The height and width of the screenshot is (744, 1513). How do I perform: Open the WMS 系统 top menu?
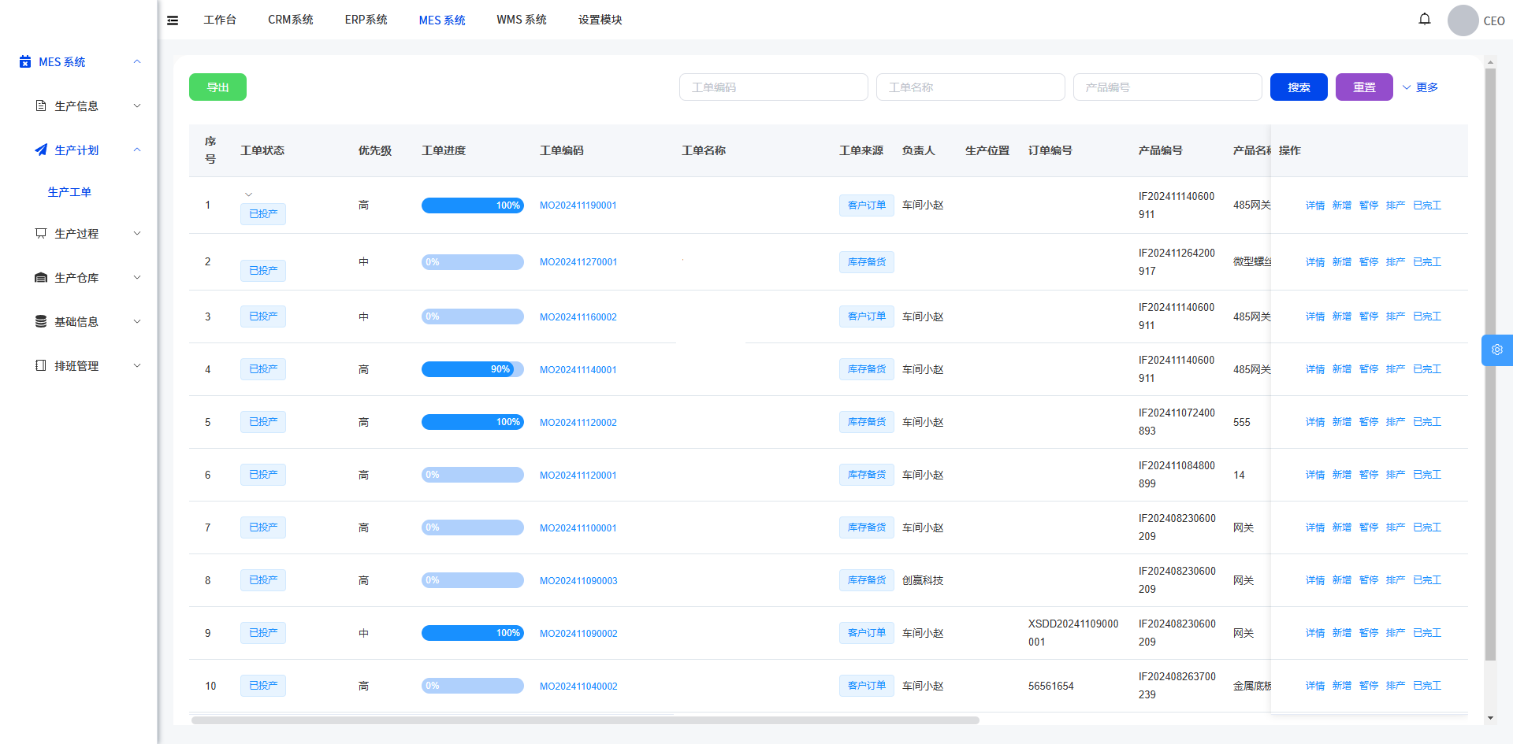point(521,20)
